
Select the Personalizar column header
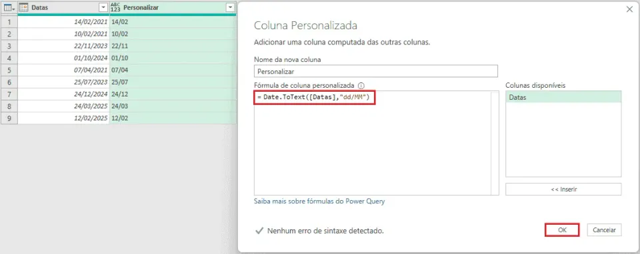tap(173, 8)
